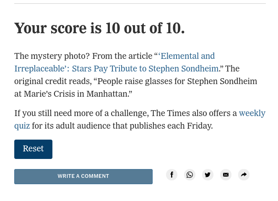The height and width of the screenshot is (201, 278).
Task: Share the score via WhatsApp
Action: (190, 175)
